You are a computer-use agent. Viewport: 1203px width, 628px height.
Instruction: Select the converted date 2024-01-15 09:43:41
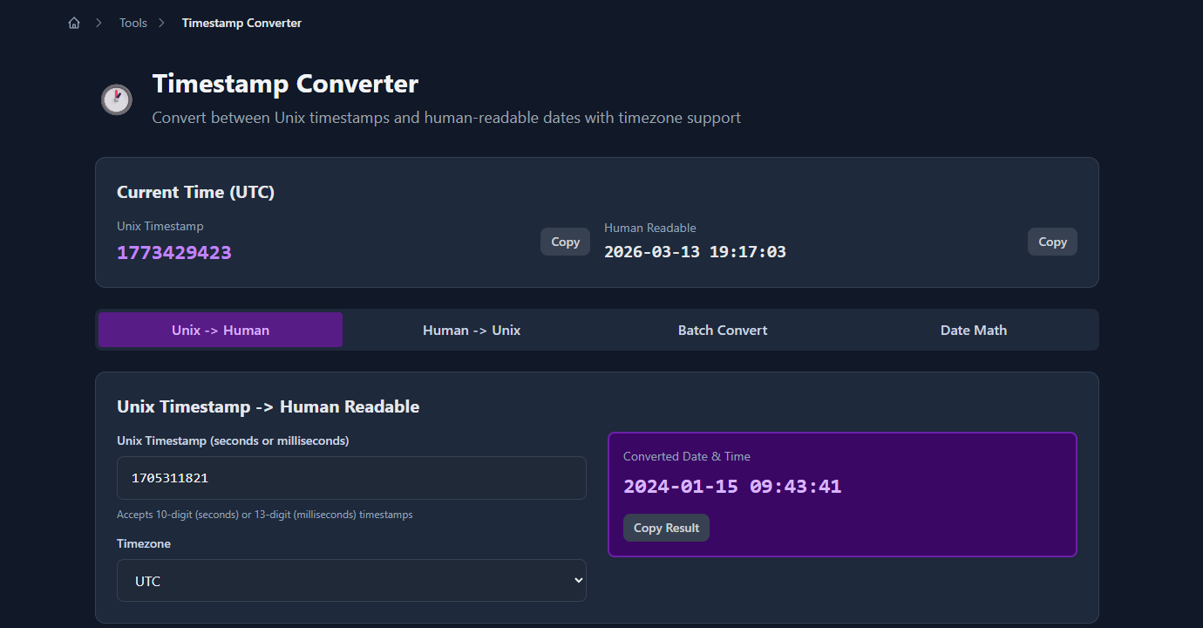pyautogui.click(x=732, y=487)
